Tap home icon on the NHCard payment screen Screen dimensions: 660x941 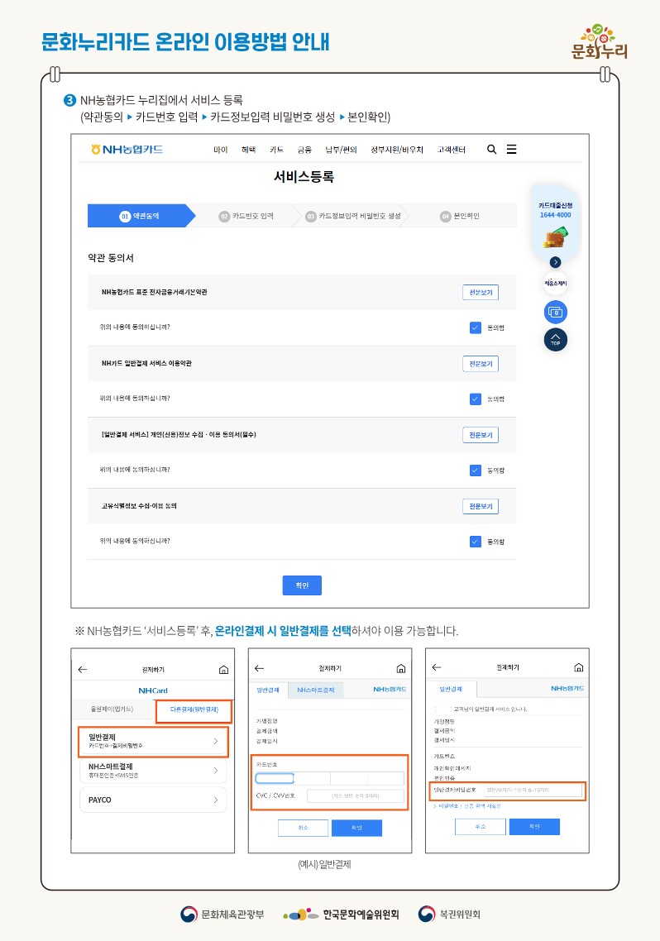(x=223, y=670)
